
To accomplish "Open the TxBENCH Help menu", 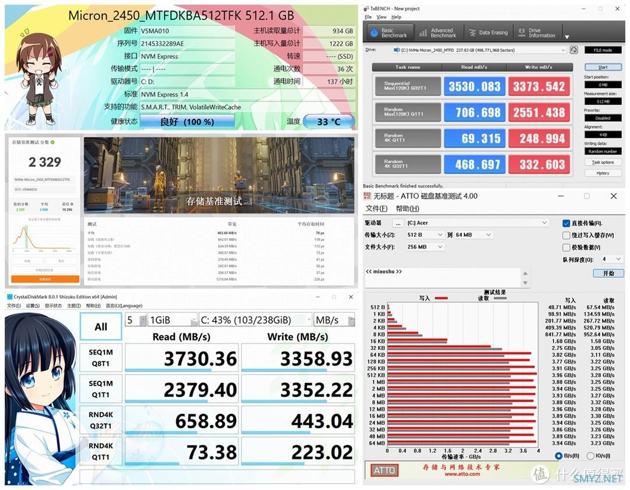I will click(396, 17).
